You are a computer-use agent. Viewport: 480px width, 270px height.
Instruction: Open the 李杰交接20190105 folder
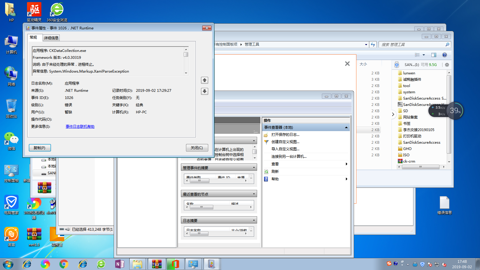point(418,130)
